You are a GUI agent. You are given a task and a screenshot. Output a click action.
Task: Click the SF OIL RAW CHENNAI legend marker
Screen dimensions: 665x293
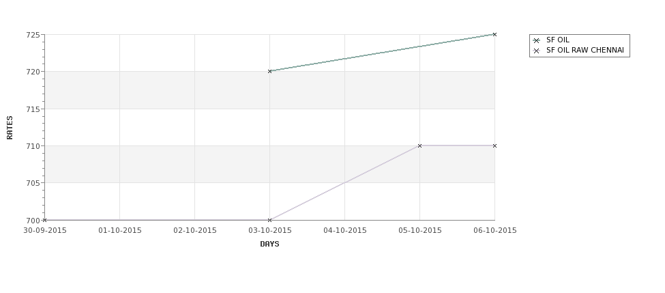click(537, 51)
